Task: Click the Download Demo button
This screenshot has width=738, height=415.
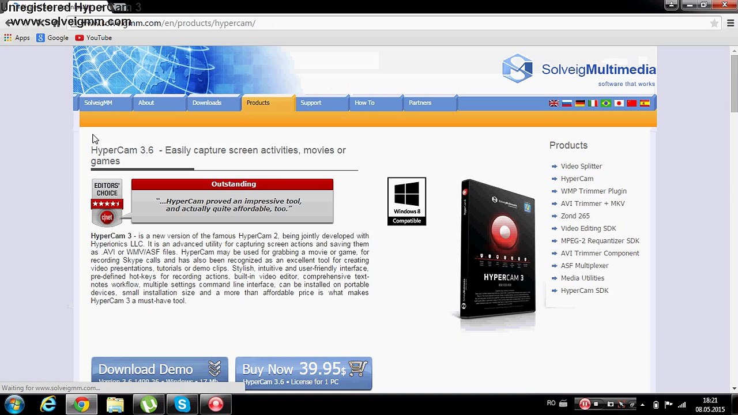Action: coord(160,373)
